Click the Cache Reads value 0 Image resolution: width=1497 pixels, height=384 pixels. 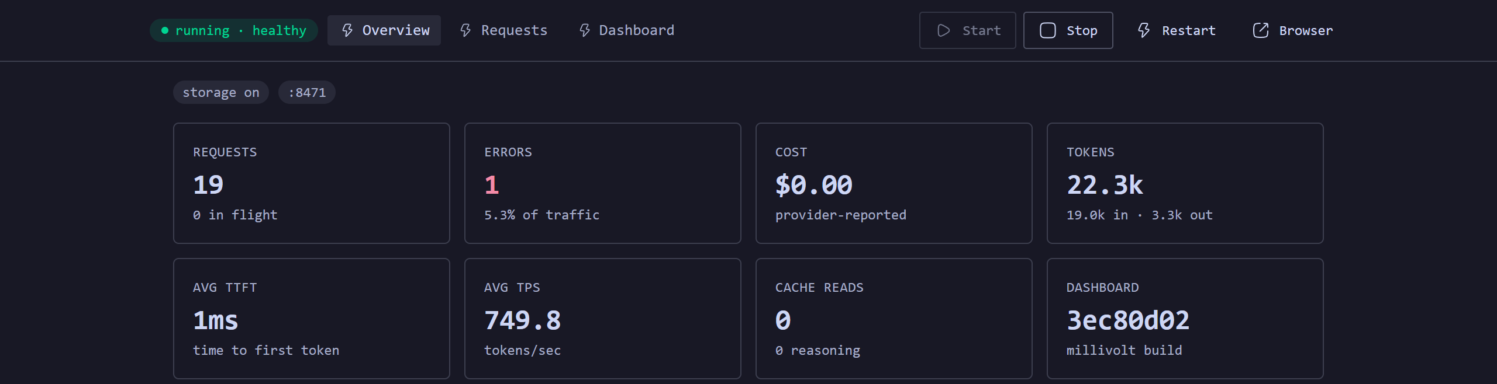pyautogui.click(x=783, y=320)
